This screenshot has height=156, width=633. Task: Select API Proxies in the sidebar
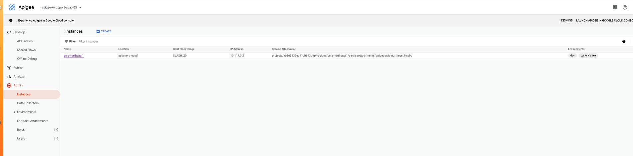pos(25,41)
